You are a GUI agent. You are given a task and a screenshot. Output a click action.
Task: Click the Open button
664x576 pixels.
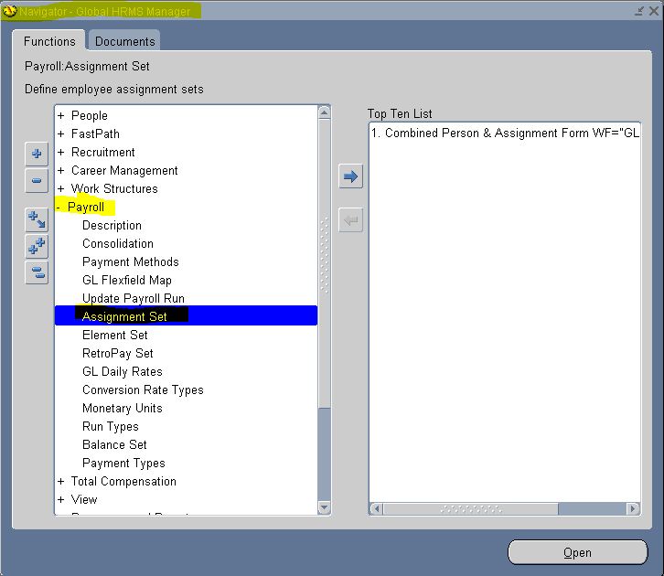point(578,552)
